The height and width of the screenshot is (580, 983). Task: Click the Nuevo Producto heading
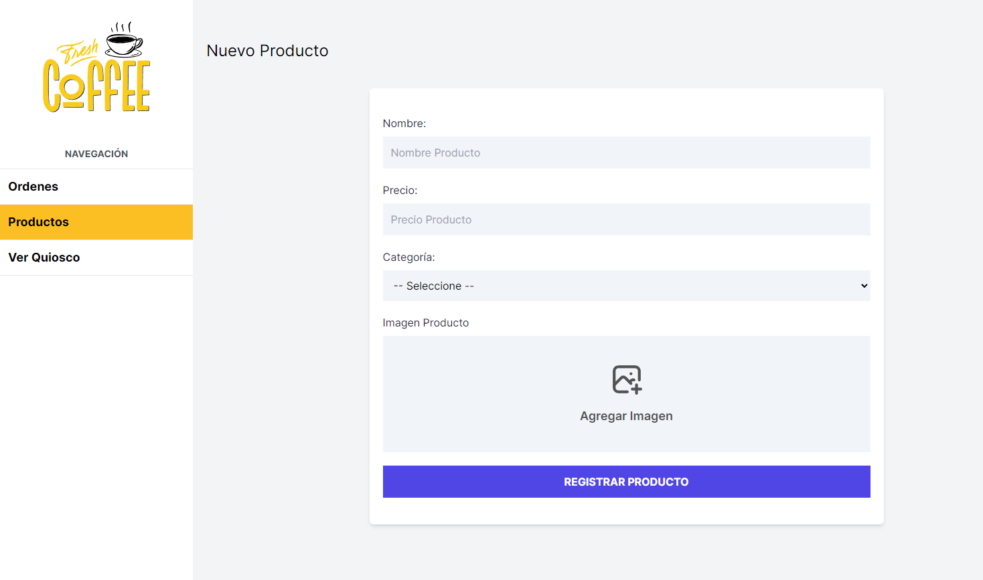click(x=267, y=51)
